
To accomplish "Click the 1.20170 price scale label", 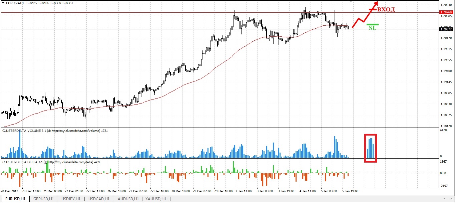I will pos(446,38).
